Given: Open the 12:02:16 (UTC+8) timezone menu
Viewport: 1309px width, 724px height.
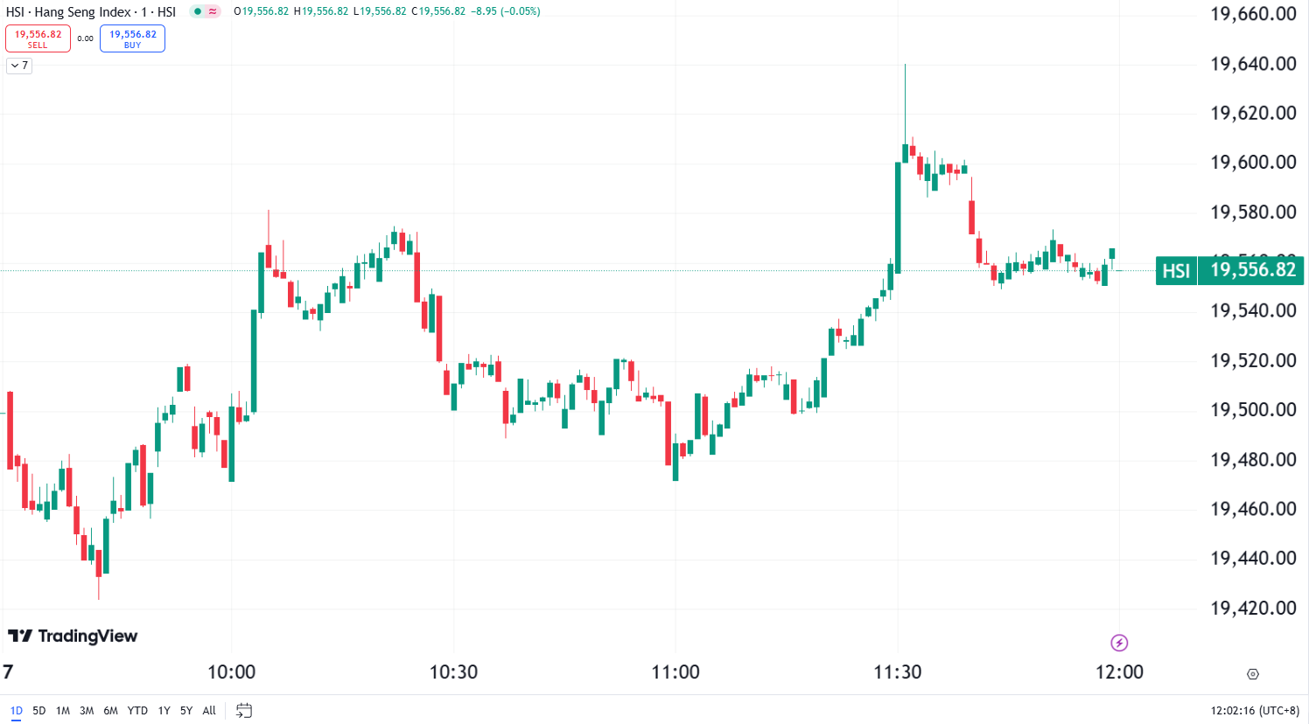Looking at the screenshot, I should pyautogui.click(x=1255, y=710).
